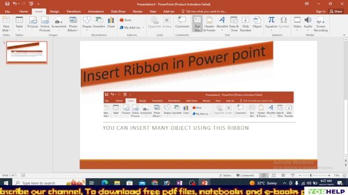Select the Text Box tool

click(197, 24)
